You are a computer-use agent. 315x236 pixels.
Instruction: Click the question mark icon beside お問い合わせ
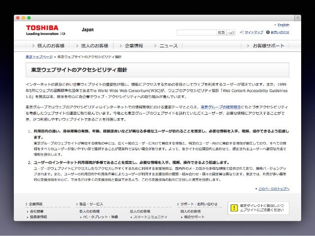coord(268,32)
